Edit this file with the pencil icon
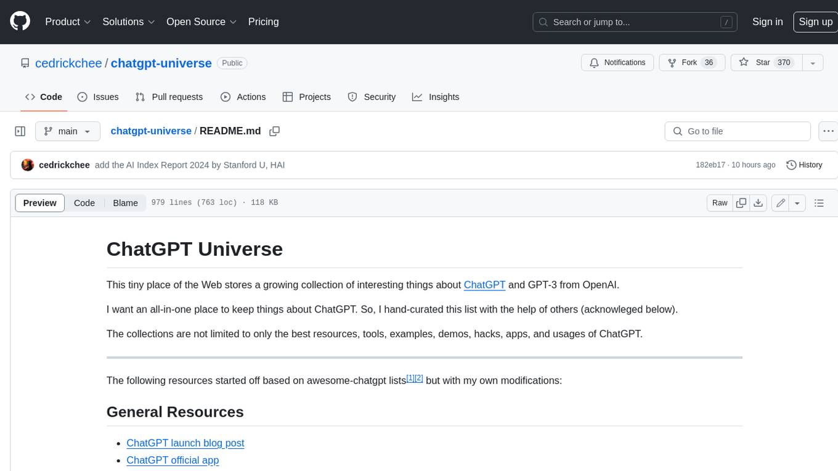The height and width of the screenshot is (471, 838). [x=781, y=203]
